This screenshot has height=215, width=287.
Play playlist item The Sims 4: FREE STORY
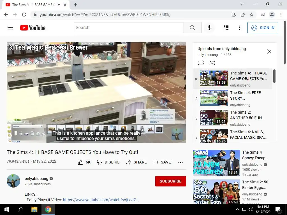pos(232,98)
